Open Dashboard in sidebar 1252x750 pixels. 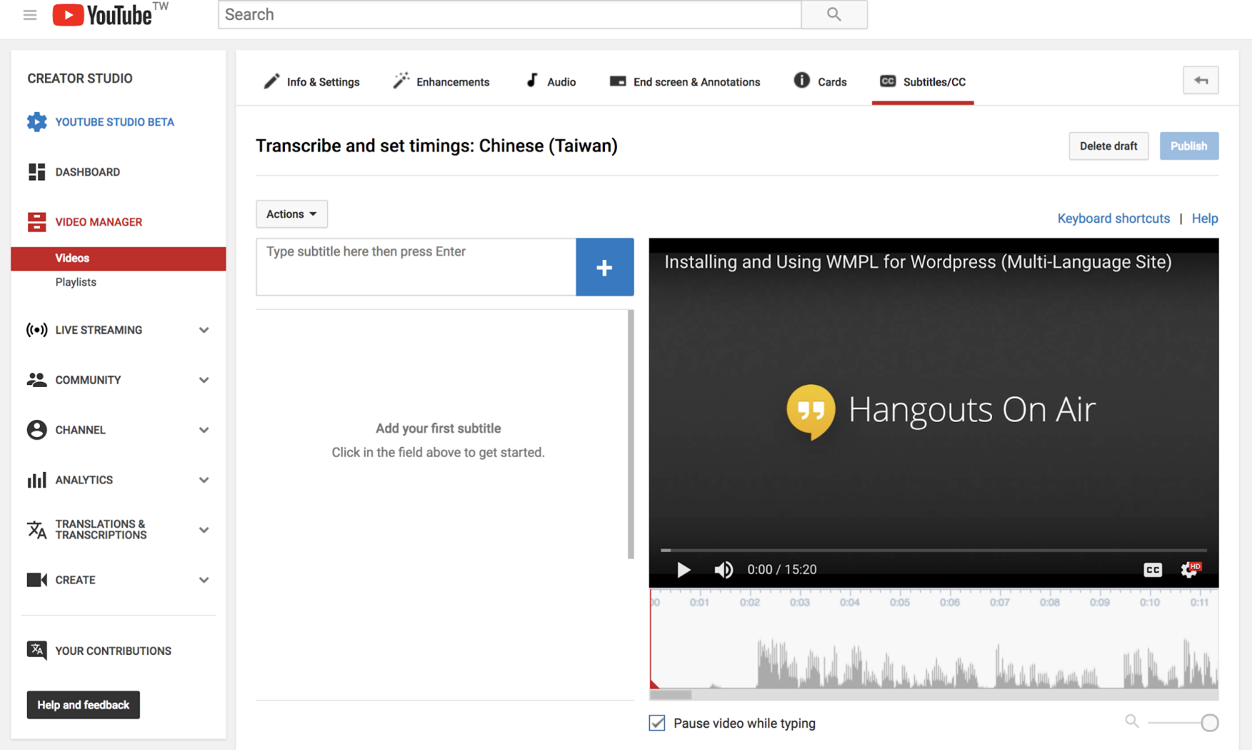tap(88, 172)
